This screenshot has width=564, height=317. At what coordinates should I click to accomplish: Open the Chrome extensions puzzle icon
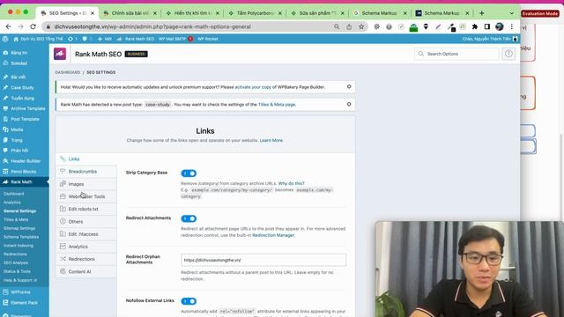pyautogui.click(x=475, y=26)
